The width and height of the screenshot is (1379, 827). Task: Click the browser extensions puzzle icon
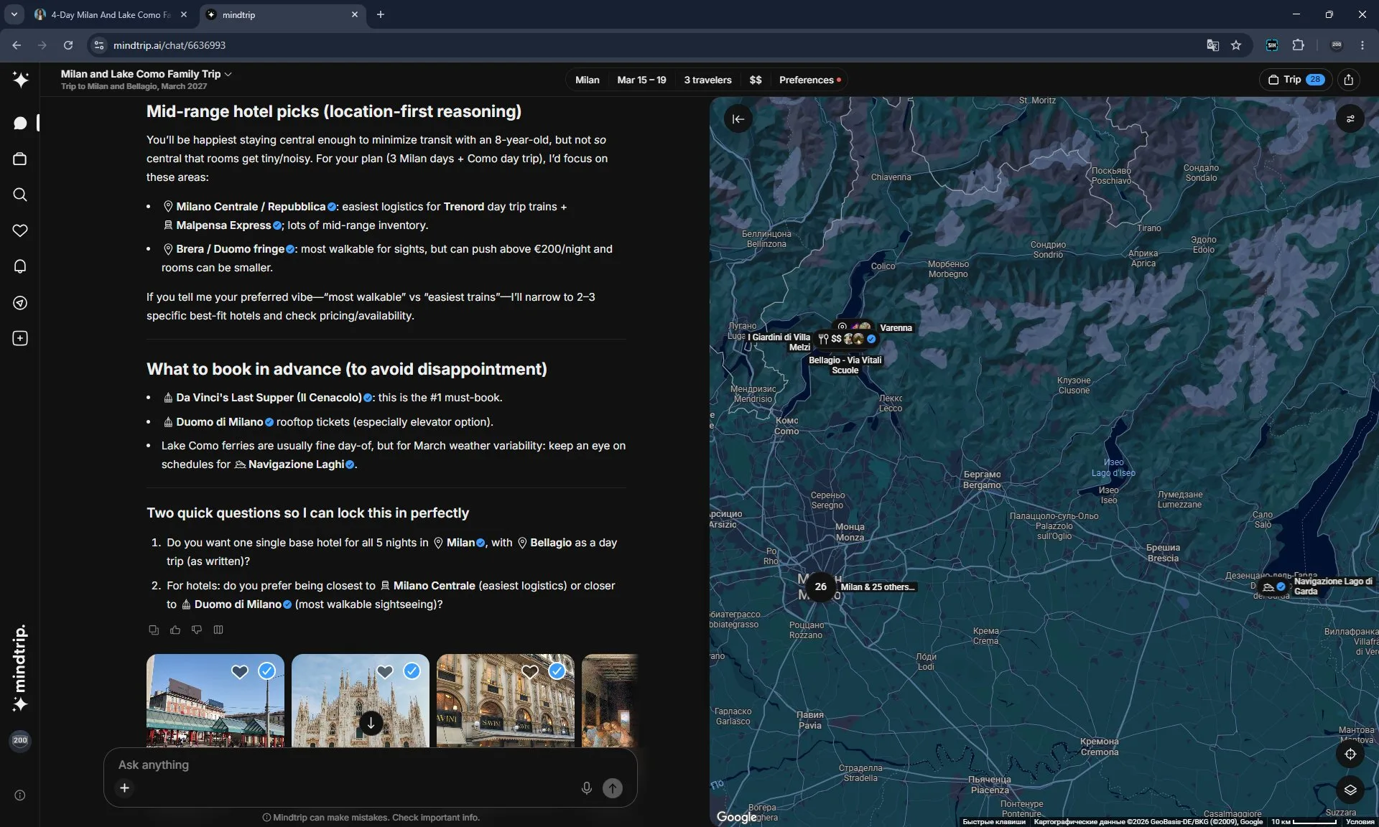(x=1298, y=45)
